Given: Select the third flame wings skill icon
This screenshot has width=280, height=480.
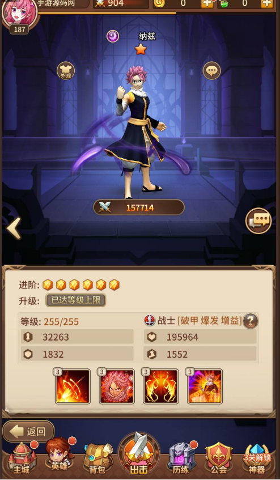Looking at the screenshot, I should (160, 386).
